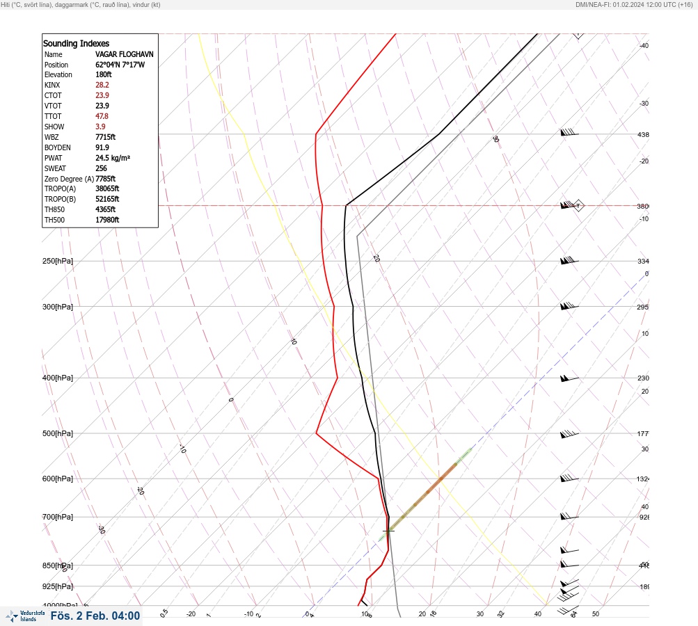This screenshot has width=698, height=626.
Task: Click the VTOT row value
Action: point(102,106)
